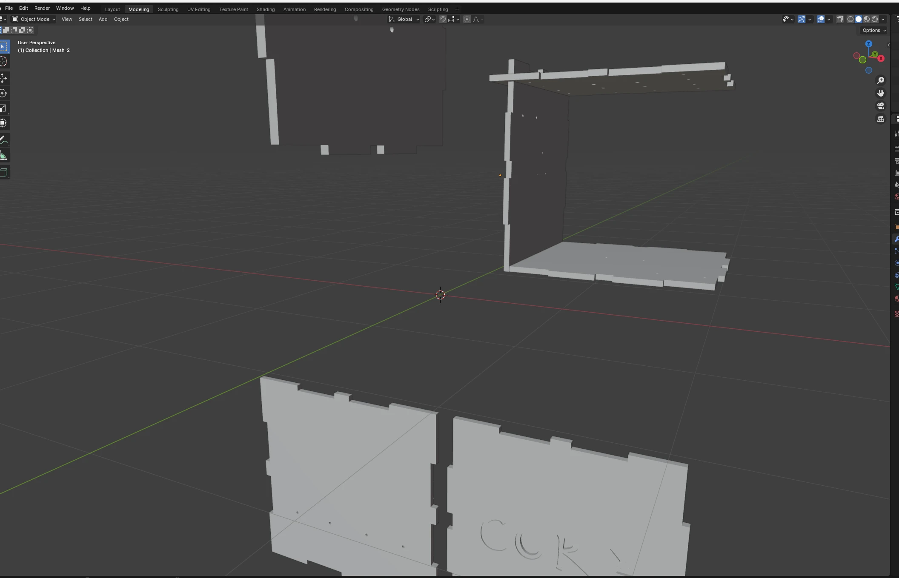Open the shading options dropdown
This screenshot has height=578, width=899.
pyautogui.click(x=883, y=19)
